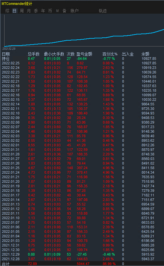This screenshot has width=164, height=266.
Task: Select the 2022.02.15 date row
Action: [11, 100]
